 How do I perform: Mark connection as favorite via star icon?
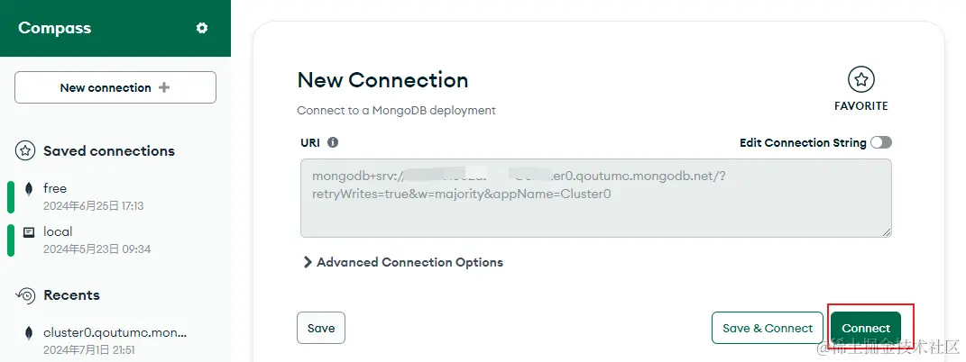tap(861, 79)
